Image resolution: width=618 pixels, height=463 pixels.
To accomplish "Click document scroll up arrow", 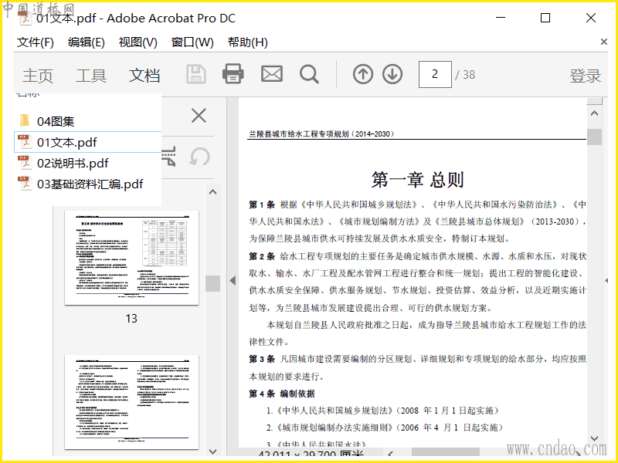I will click(594, 113).
